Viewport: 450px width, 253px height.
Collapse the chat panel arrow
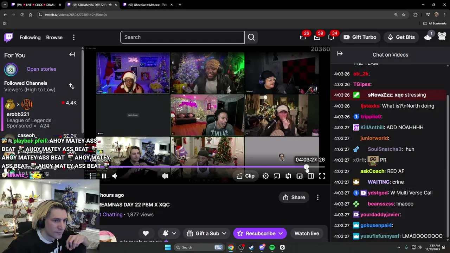(x=340, y=54)
